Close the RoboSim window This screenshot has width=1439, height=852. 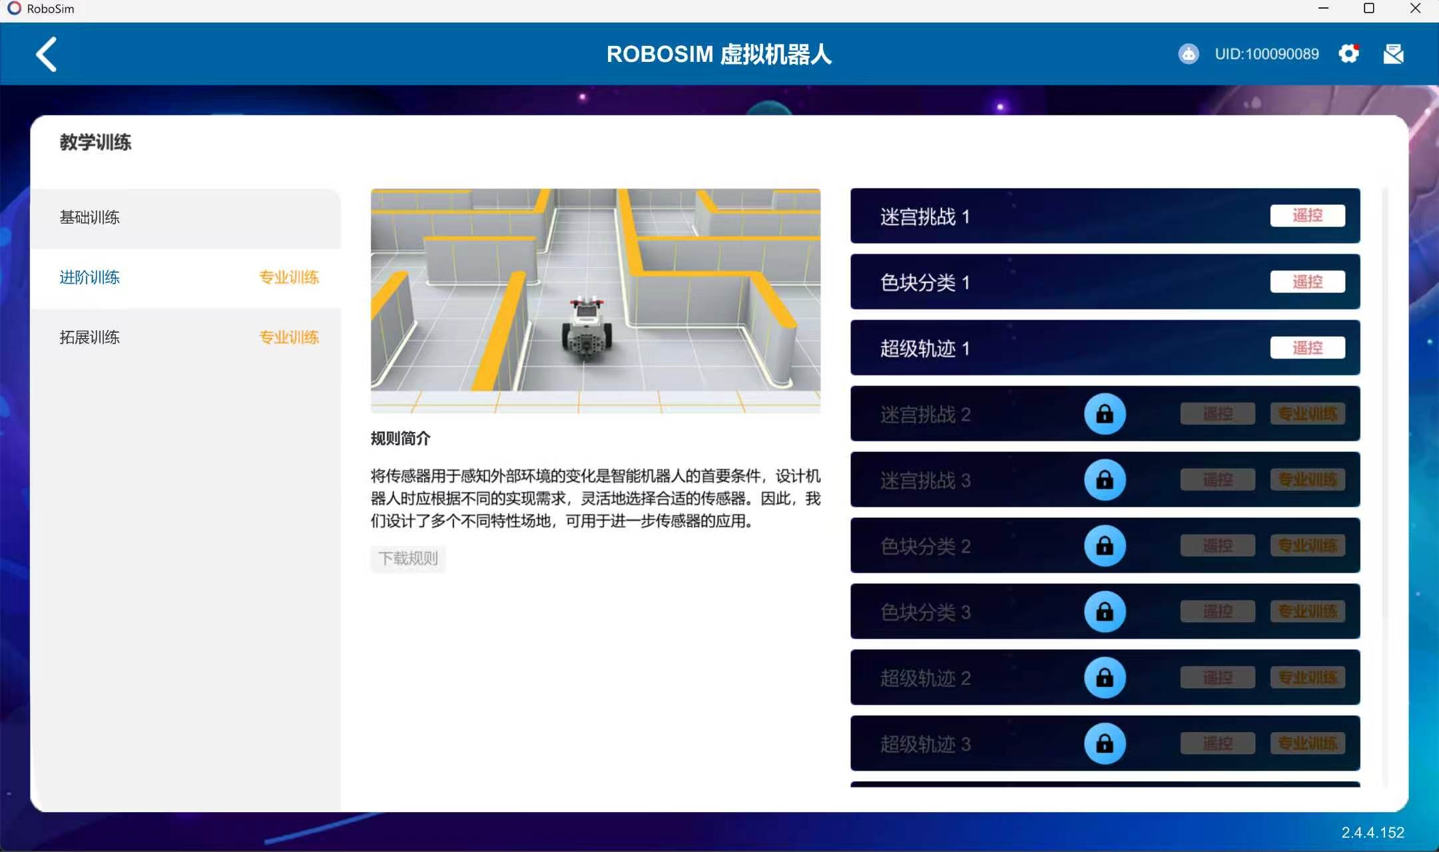(1416, 9)
